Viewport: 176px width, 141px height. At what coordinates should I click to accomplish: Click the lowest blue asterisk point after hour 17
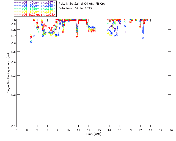pyautogui.click(x=143, y=38)
